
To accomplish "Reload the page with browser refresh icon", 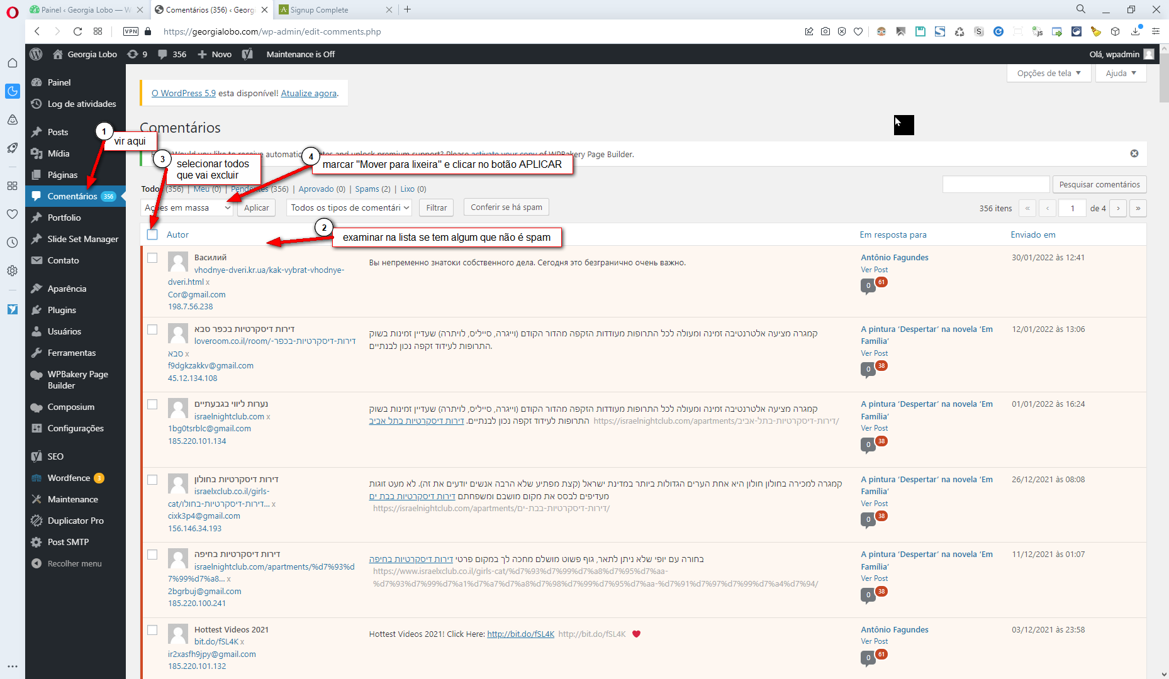I will click(77, 31).
